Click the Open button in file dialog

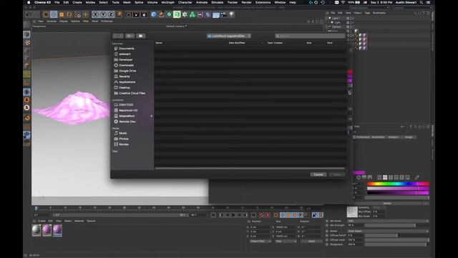point(337,174)
